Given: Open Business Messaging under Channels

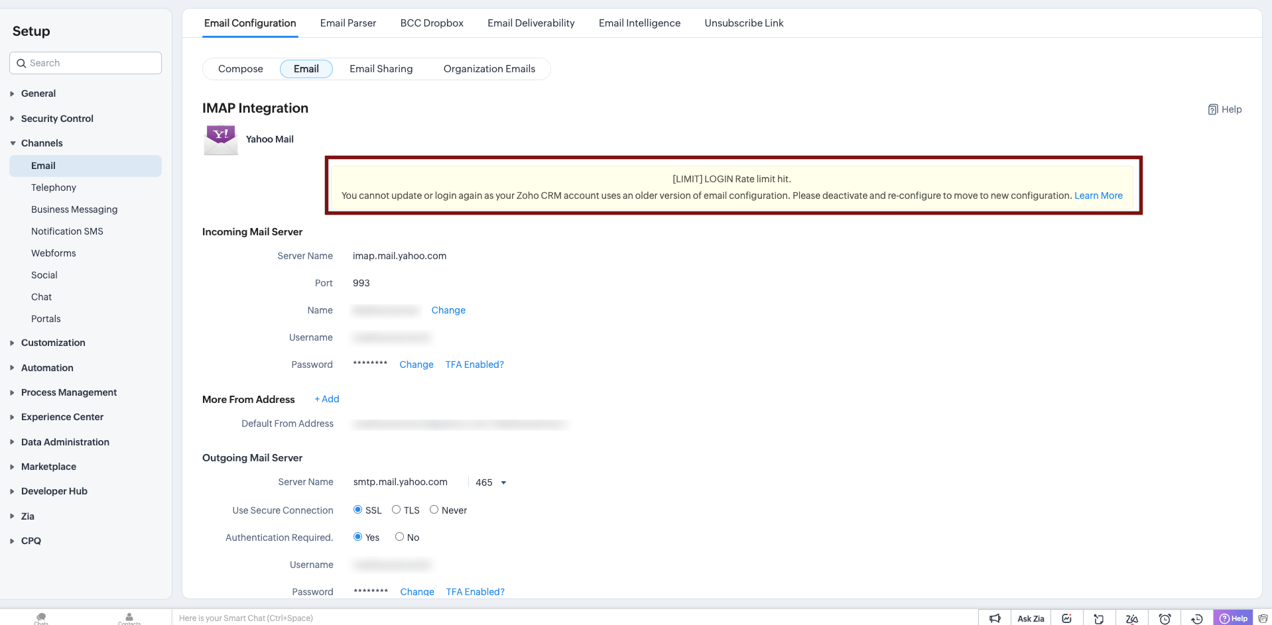Looking at the screenshot, I should pos(74,209).
